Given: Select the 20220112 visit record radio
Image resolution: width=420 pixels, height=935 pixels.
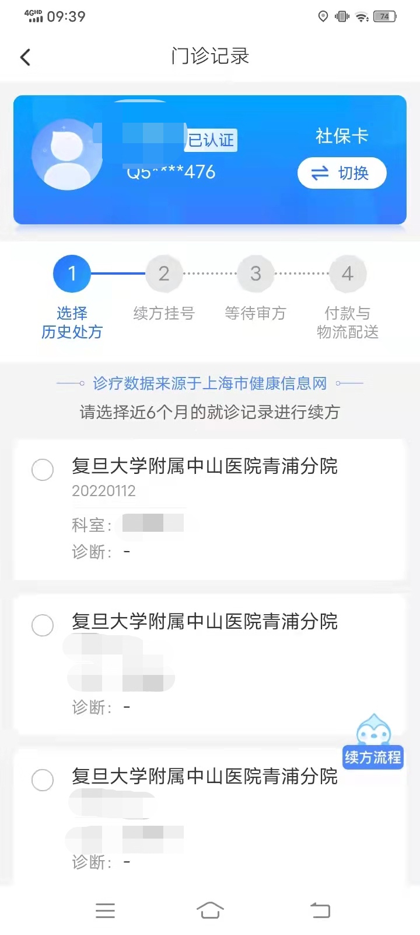Looking at the screenshot, I should (43, 469).
